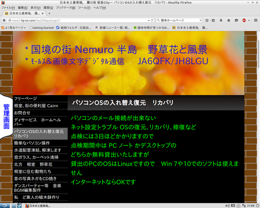Click the 21:08 clock in system tray
Image resolution: width=260 pixels, height=208 pixels.
(x=251, y=206)
